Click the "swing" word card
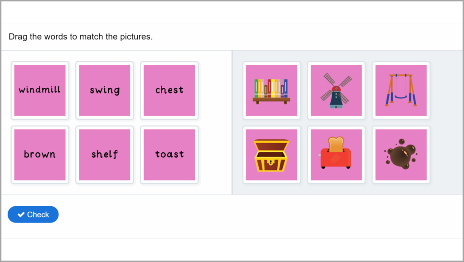Viewport: 464px width, 262px height. pos(105,90)
